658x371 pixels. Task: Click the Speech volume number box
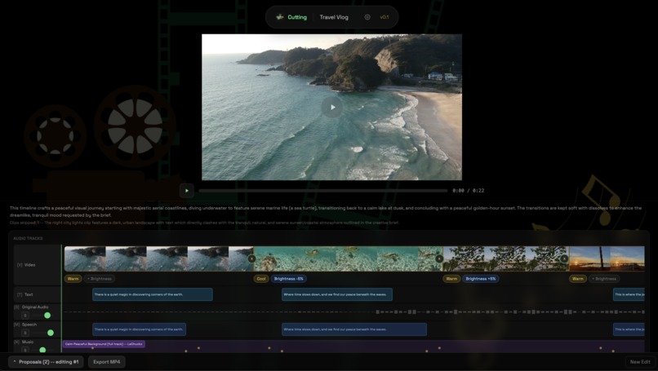25,333
